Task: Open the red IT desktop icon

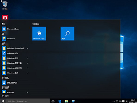Action: (x=5, y=17)
